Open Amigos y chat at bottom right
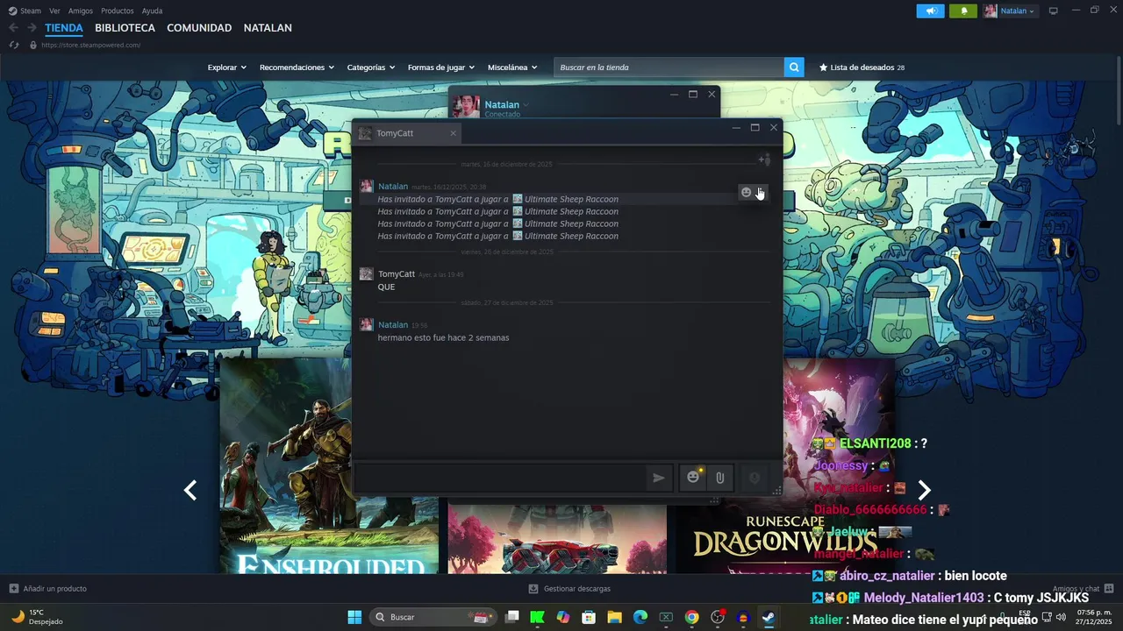Image resolution: width=1123 pixels, height=631 pixels. (1083, 589)
